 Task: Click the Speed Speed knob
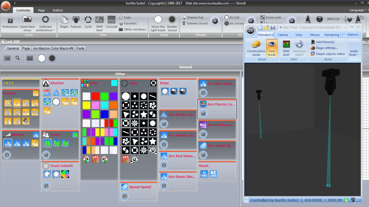pyautogui.click(x=125, y=196)
